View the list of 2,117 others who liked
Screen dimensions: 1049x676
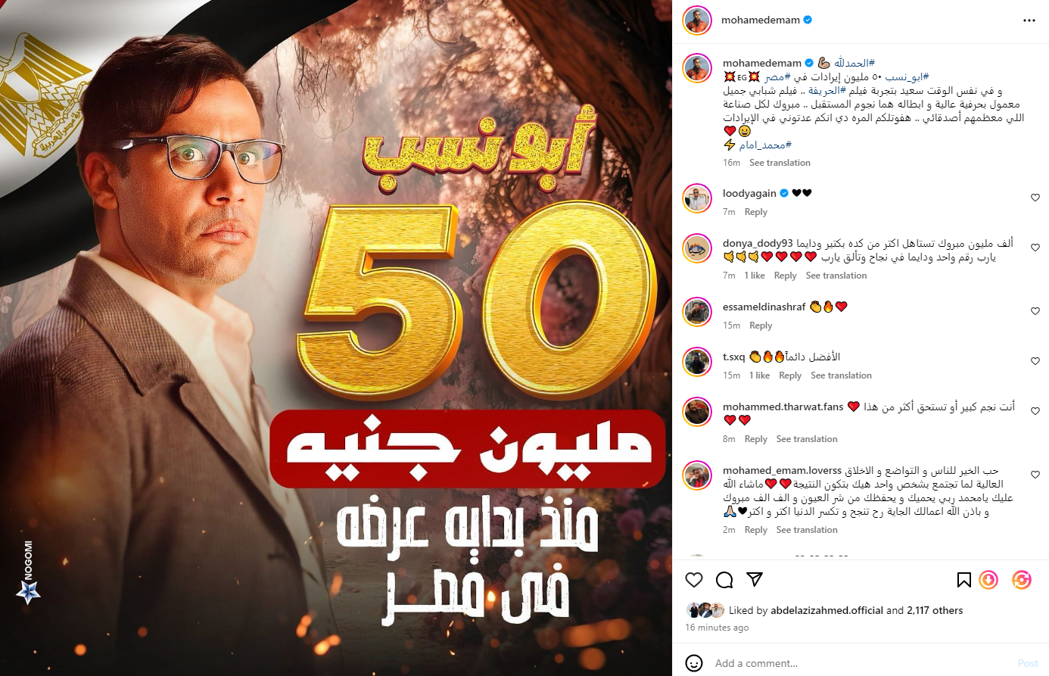click(935, 610)
